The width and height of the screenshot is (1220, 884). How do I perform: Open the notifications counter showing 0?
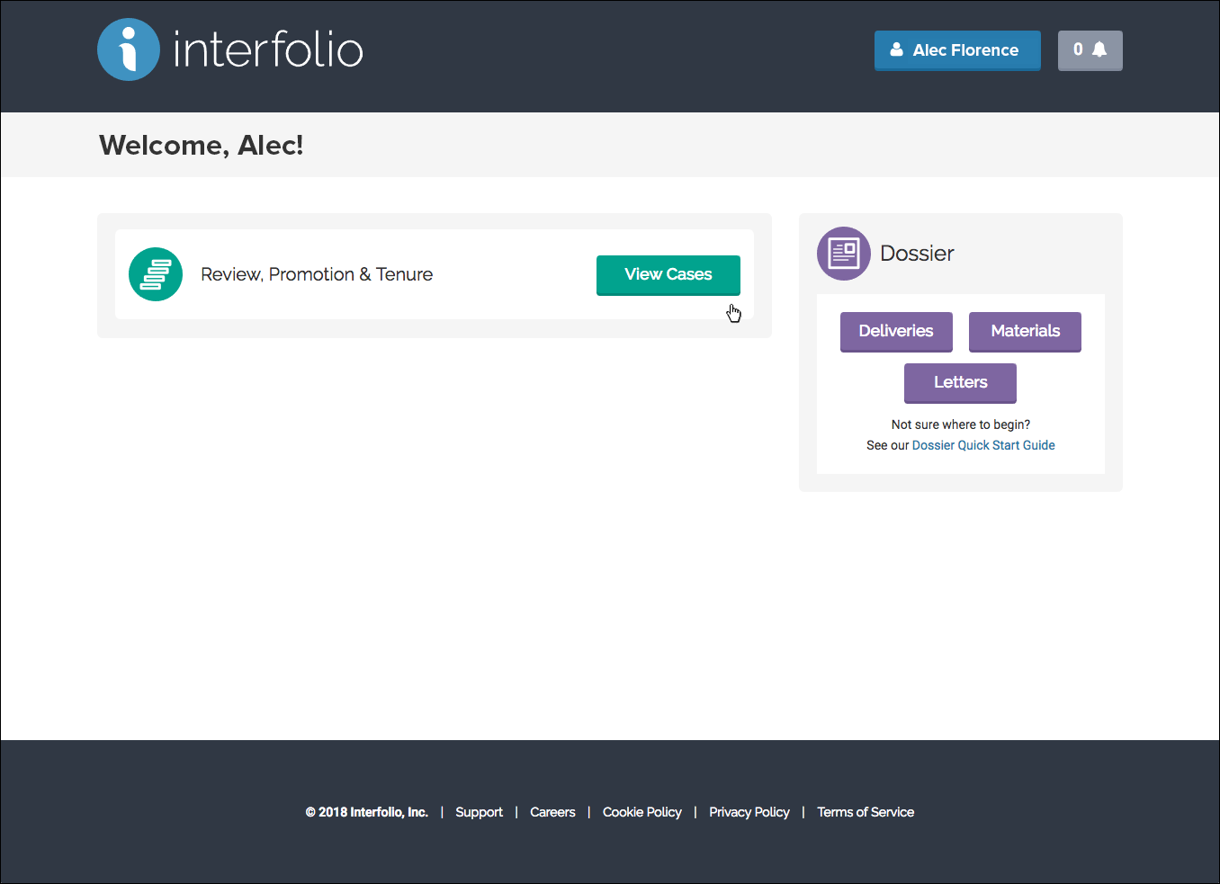click(x=1090, y=50)
